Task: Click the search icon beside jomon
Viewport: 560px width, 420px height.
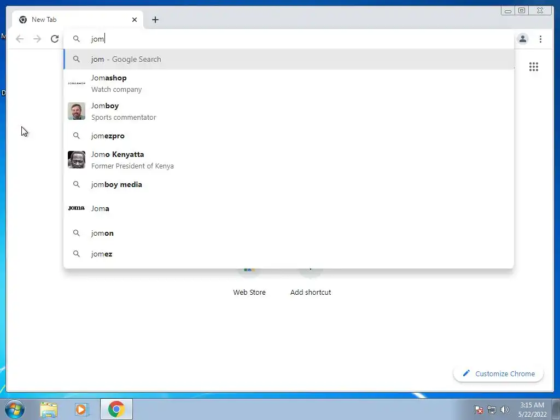Action: pos(77,233)
